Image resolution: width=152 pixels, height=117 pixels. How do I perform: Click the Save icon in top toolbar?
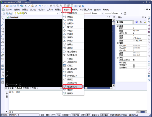click(x=10, y=6)
